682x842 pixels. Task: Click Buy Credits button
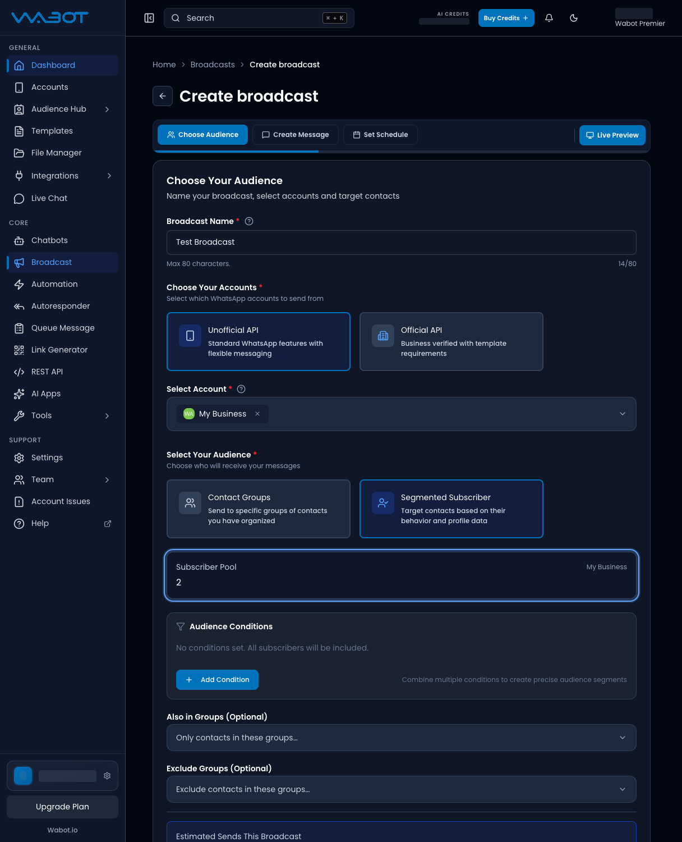(506, 18)
